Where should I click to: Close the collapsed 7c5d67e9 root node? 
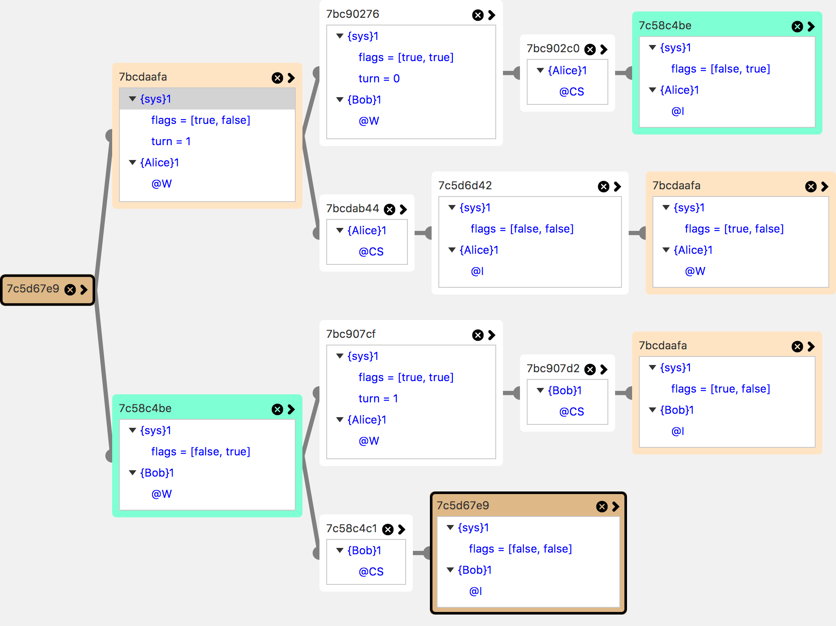[x=70, y=290]
